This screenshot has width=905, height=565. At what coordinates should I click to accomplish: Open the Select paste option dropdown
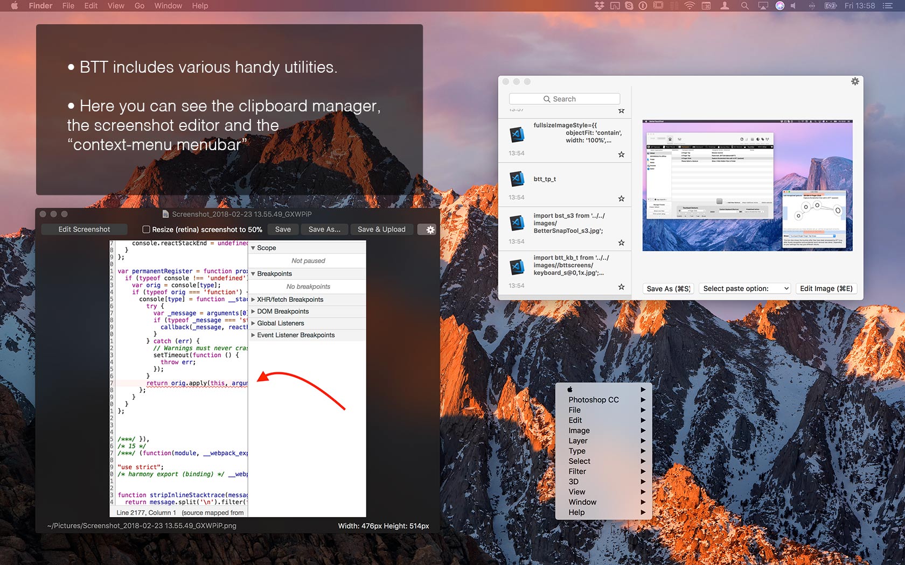[x=744, y=288]
